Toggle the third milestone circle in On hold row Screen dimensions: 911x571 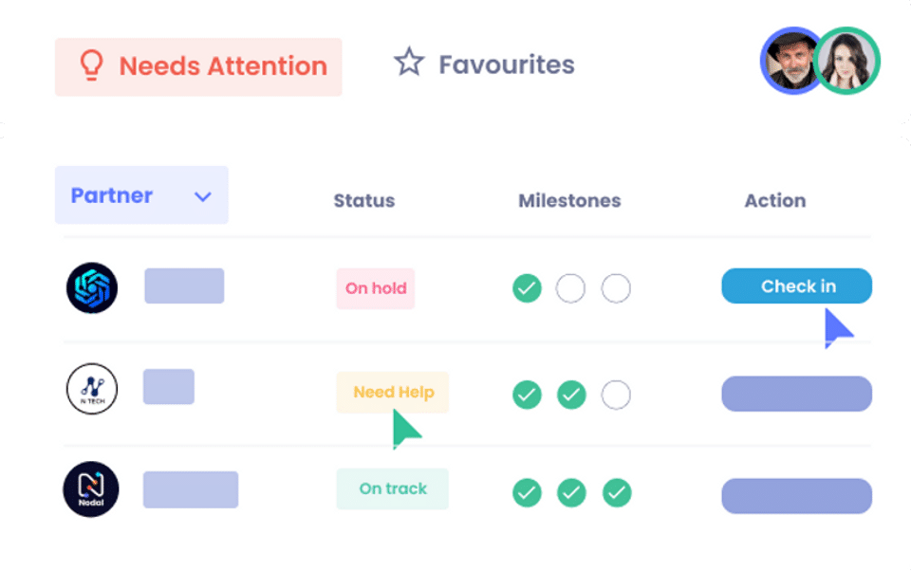(616, 288)
